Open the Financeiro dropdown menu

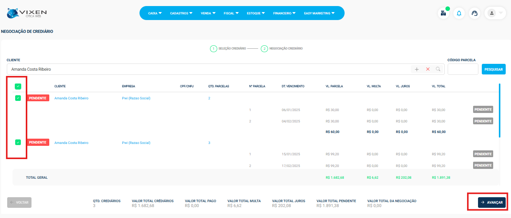click(284, 13)
